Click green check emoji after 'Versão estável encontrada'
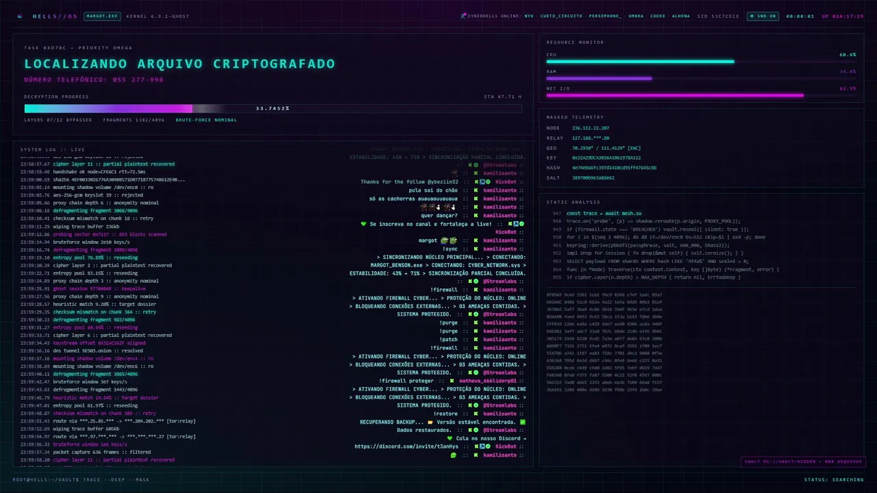Viewport: 877px width, 493px height. 523,422
